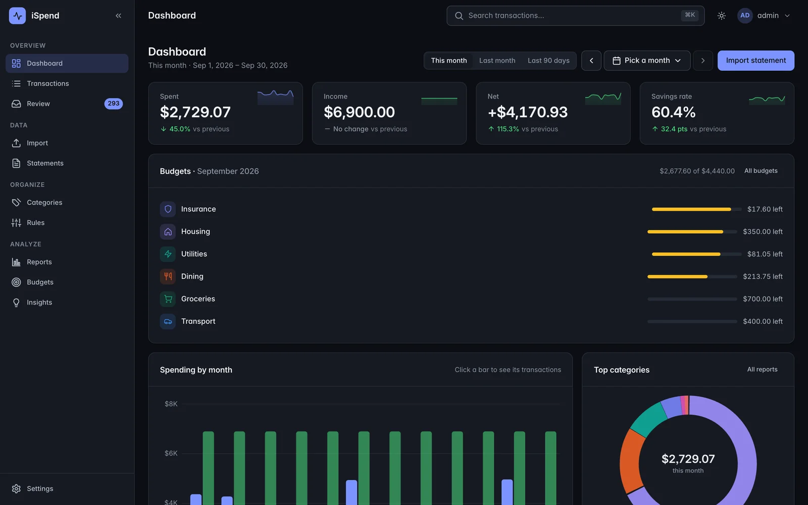The image size is (808, 505).
Task: Click the Net sparkline chart
Action: tap(603, 97)
